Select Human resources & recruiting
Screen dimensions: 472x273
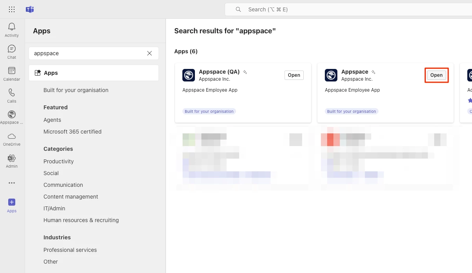point(81,220)
